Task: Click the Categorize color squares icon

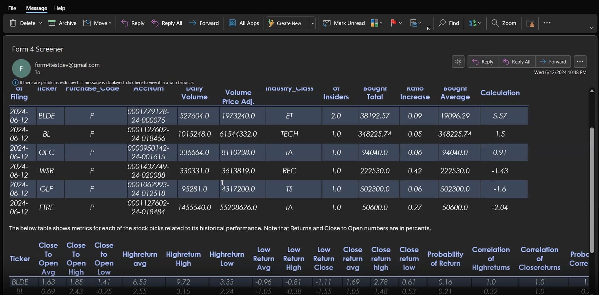Action: pos(374,23)
